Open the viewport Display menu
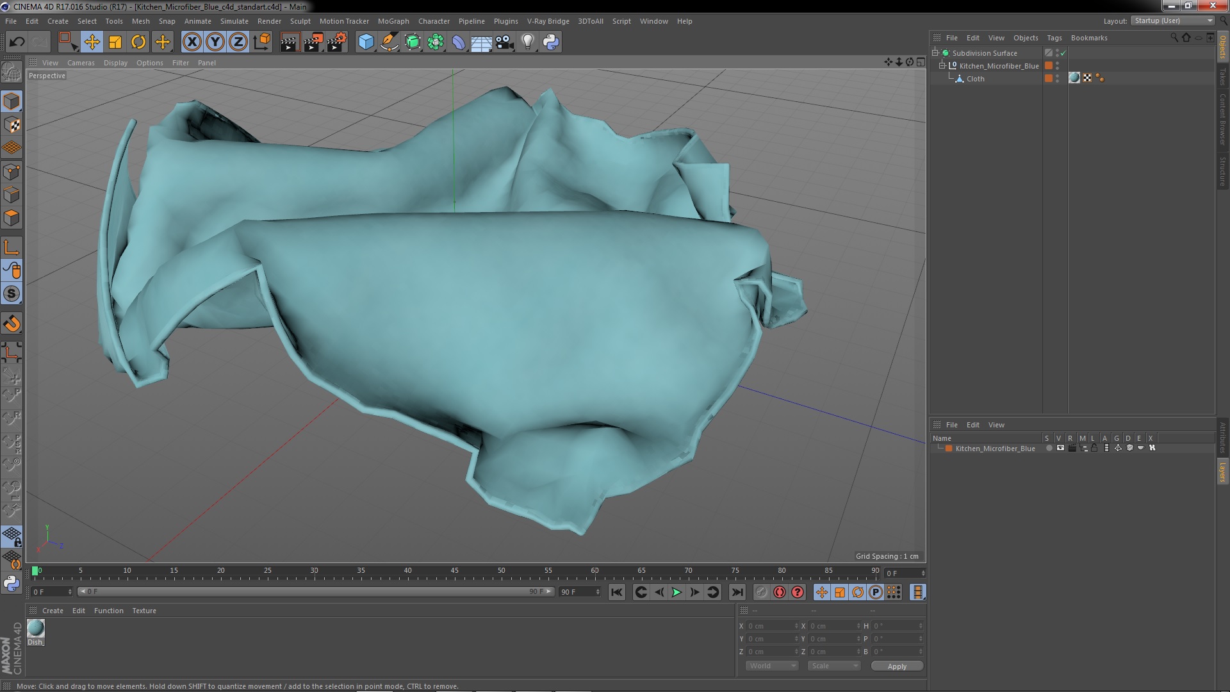 115,63
